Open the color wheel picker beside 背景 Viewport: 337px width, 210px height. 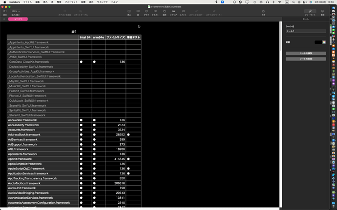pyautogui.click(x=324, y=42)
